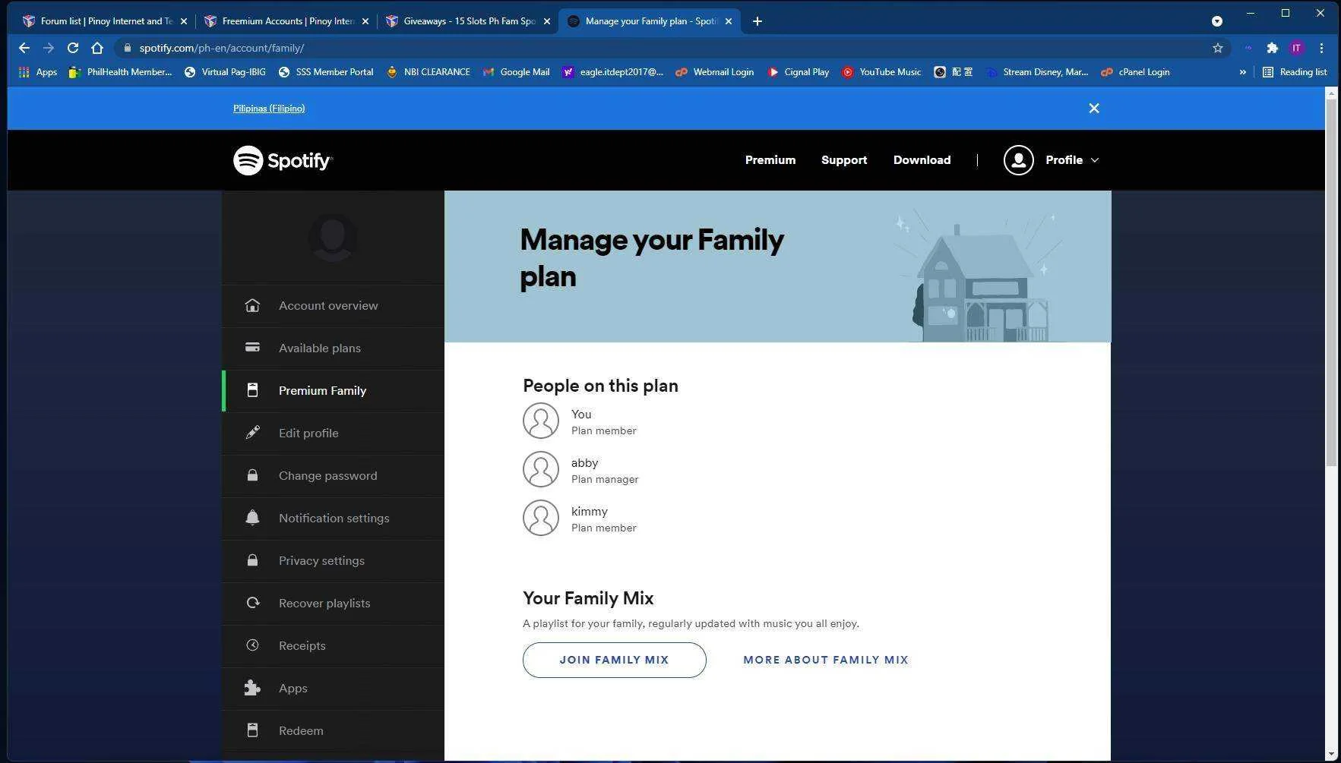
Task: Click the Pilipinas (Filipino) language link
Action: (269, 109)
